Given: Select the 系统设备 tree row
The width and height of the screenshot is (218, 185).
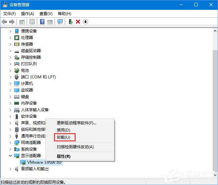Looking at the screenshot, I should [29, 149].
